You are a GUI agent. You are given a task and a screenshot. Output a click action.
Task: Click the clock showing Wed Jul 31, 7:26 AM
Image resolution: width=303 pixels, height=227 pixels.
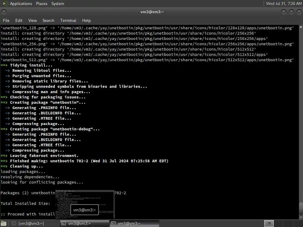point(284,4)
